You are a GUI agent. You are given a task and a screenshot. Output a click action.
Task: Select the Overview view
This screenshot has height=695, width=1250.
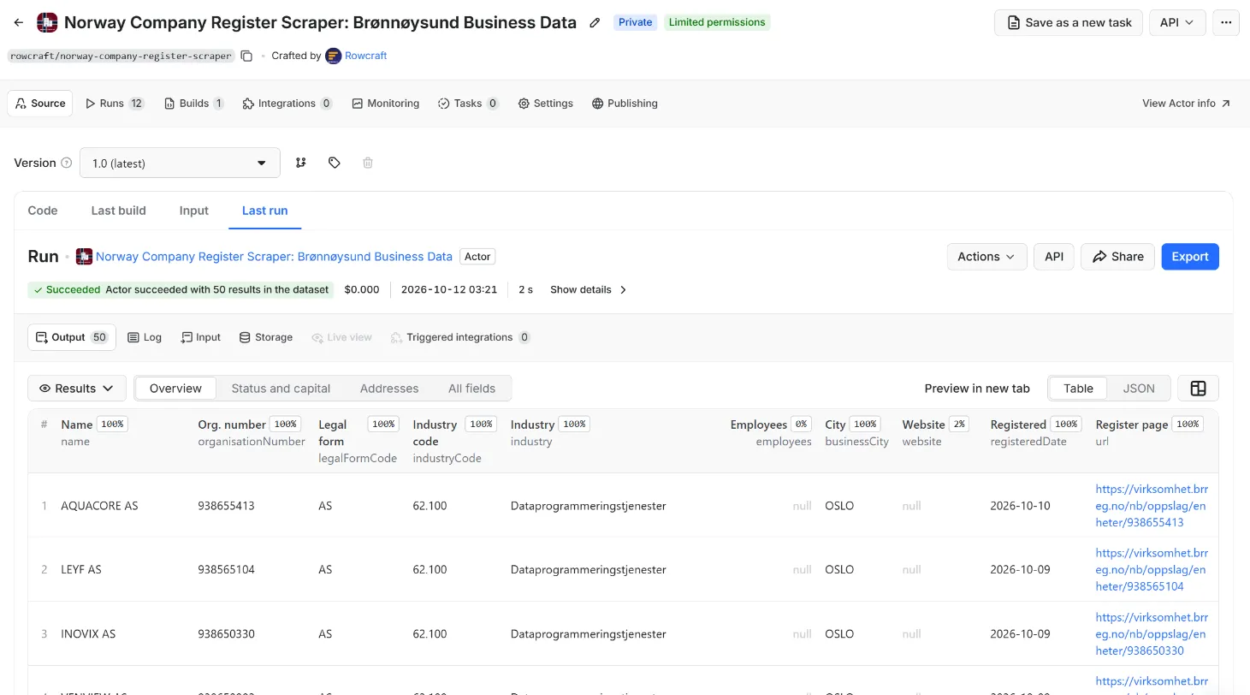pyautogui.click(x=175, y=389)
